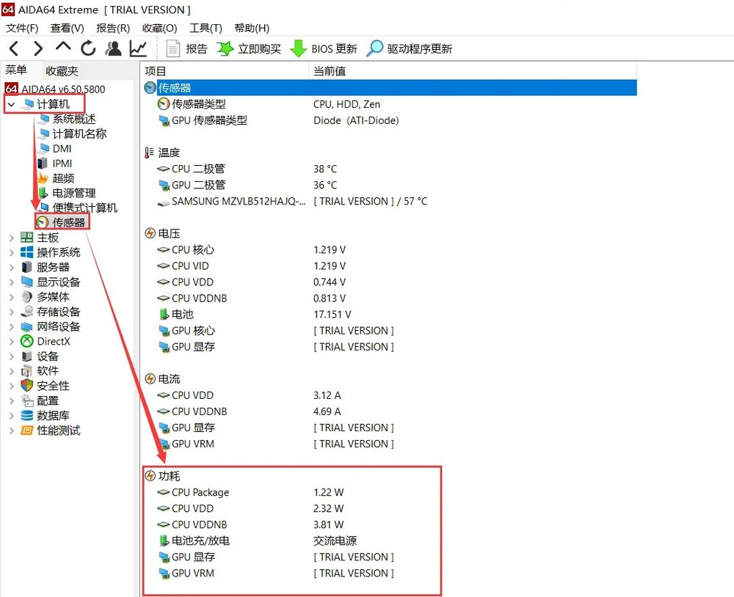Open the graph chart toolbar icon
Image resolution: width=734 pixels, height=597 pixels.
tap(139, 48)
